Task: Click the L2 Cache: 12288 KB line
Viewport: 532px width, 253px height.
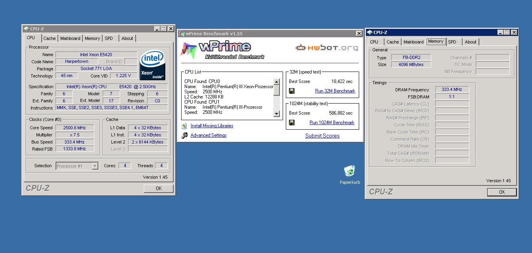Action: [x=204, y=96]
